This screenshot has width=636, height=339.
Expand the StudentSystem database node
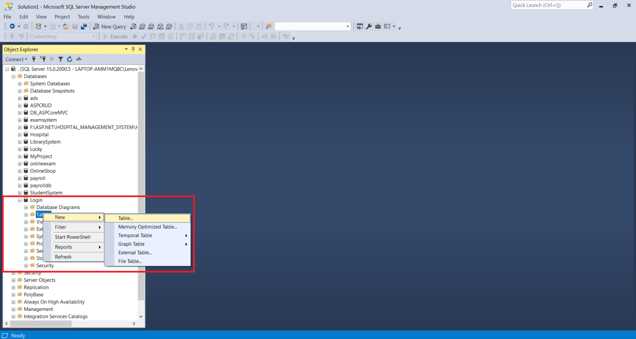click(x=19, y=193)
